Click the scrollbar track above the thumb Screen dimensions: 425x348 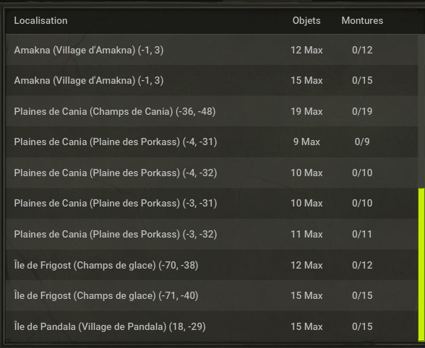point(421,111)
